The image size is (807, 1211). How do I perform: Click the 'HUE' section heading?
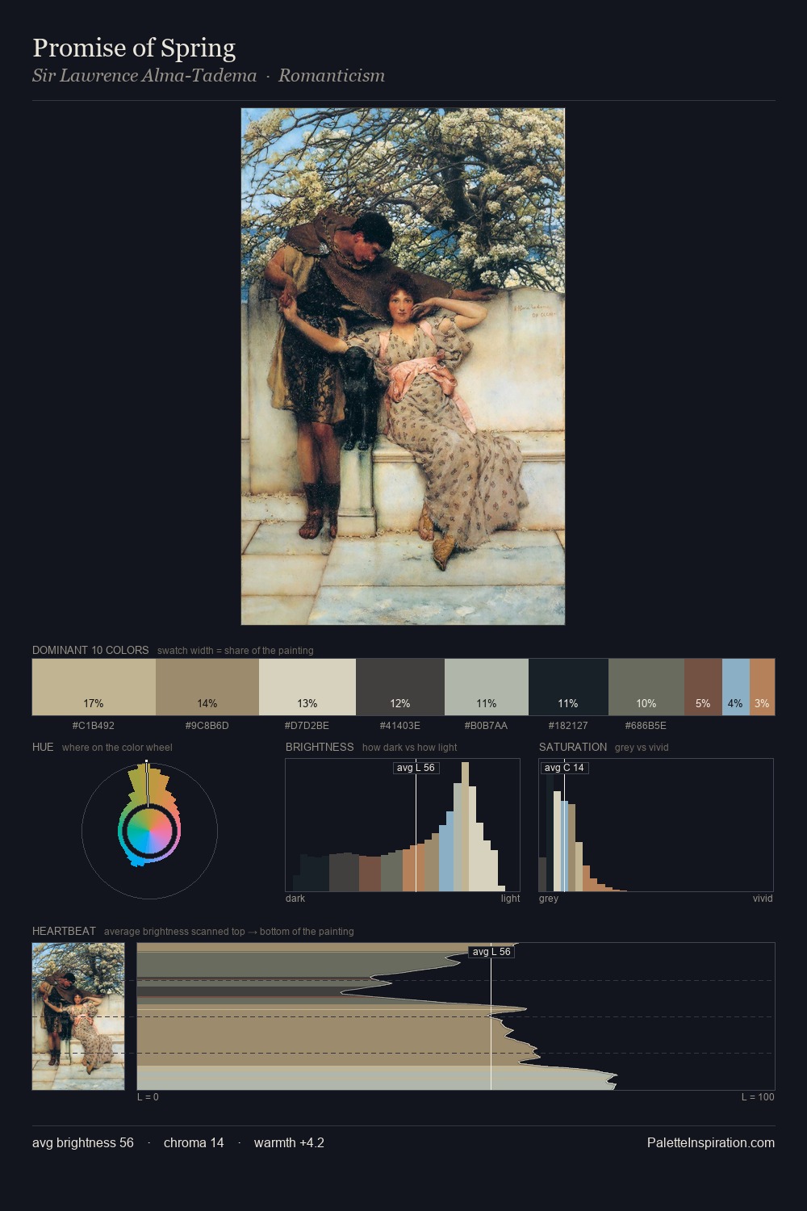[x=43, y=747]
